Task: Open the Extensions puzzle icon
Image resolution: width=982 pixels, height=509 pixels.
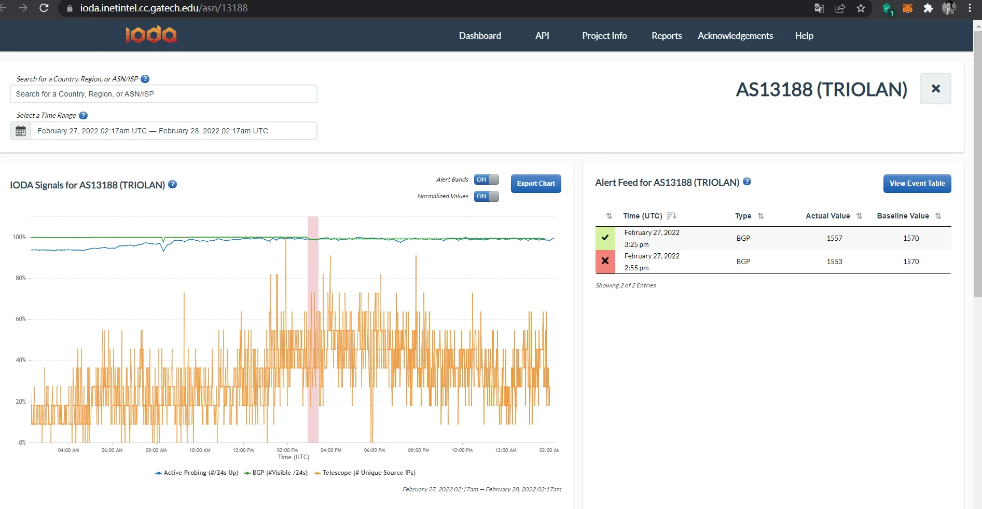Action: pos(928,8)
